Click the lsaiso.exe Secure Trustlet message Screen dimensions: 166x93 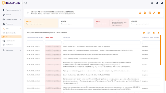coord(98,51)
